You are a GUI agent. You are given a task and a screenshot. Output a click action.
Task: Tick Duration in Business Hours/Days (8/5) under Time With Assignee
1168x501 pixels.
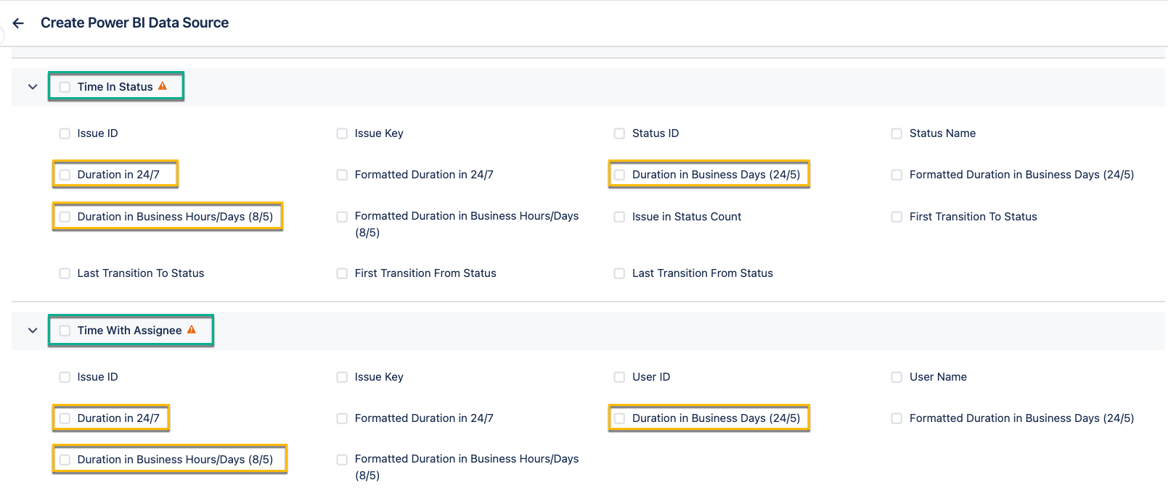65,460
